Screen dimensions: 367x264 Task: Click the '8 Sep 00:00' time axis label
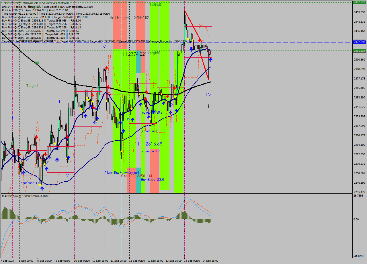[26, 261]
